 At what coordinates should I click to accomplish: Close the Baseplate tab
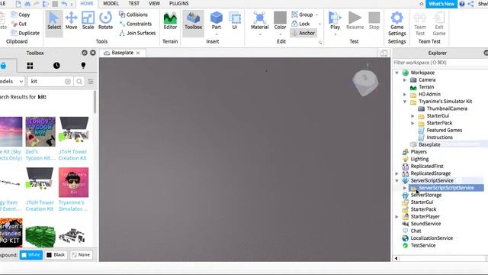138,53
